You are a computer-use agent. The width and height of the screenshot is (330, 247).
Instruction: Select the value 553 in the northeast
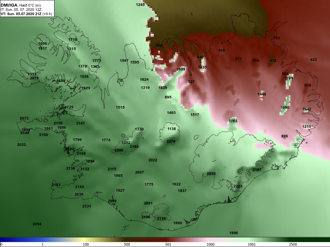click(x=277, y=38)
